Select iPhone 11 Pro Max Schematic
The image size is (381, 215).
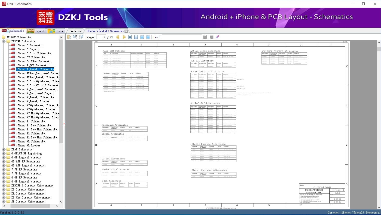click(x=37, y=129)
